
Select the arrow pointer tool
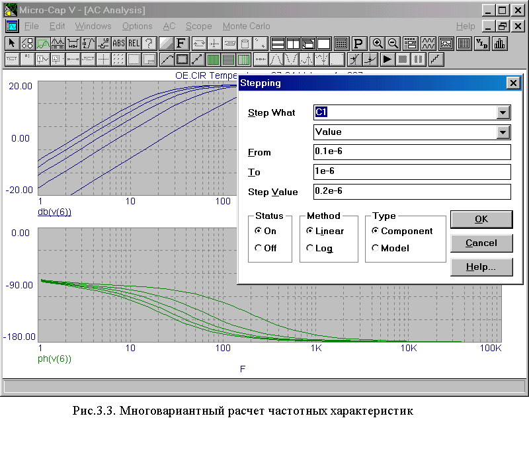(x=12, y=44)
